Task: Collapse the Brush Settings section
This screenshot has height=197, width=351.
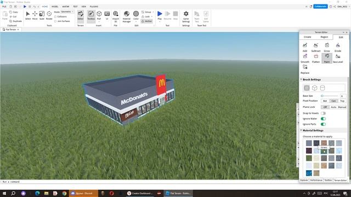Action: click(x=301, y=79)
